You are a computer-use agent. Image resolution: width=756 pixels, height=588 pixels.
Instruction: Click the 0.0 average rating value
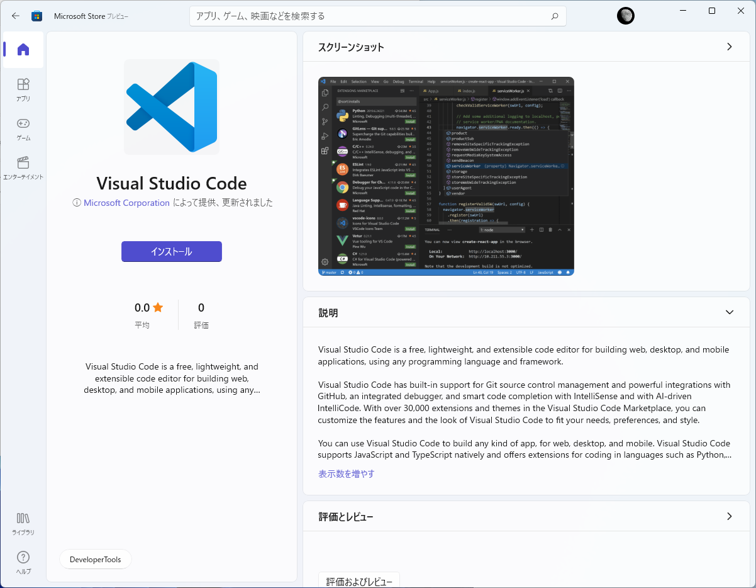click(142, 308)
